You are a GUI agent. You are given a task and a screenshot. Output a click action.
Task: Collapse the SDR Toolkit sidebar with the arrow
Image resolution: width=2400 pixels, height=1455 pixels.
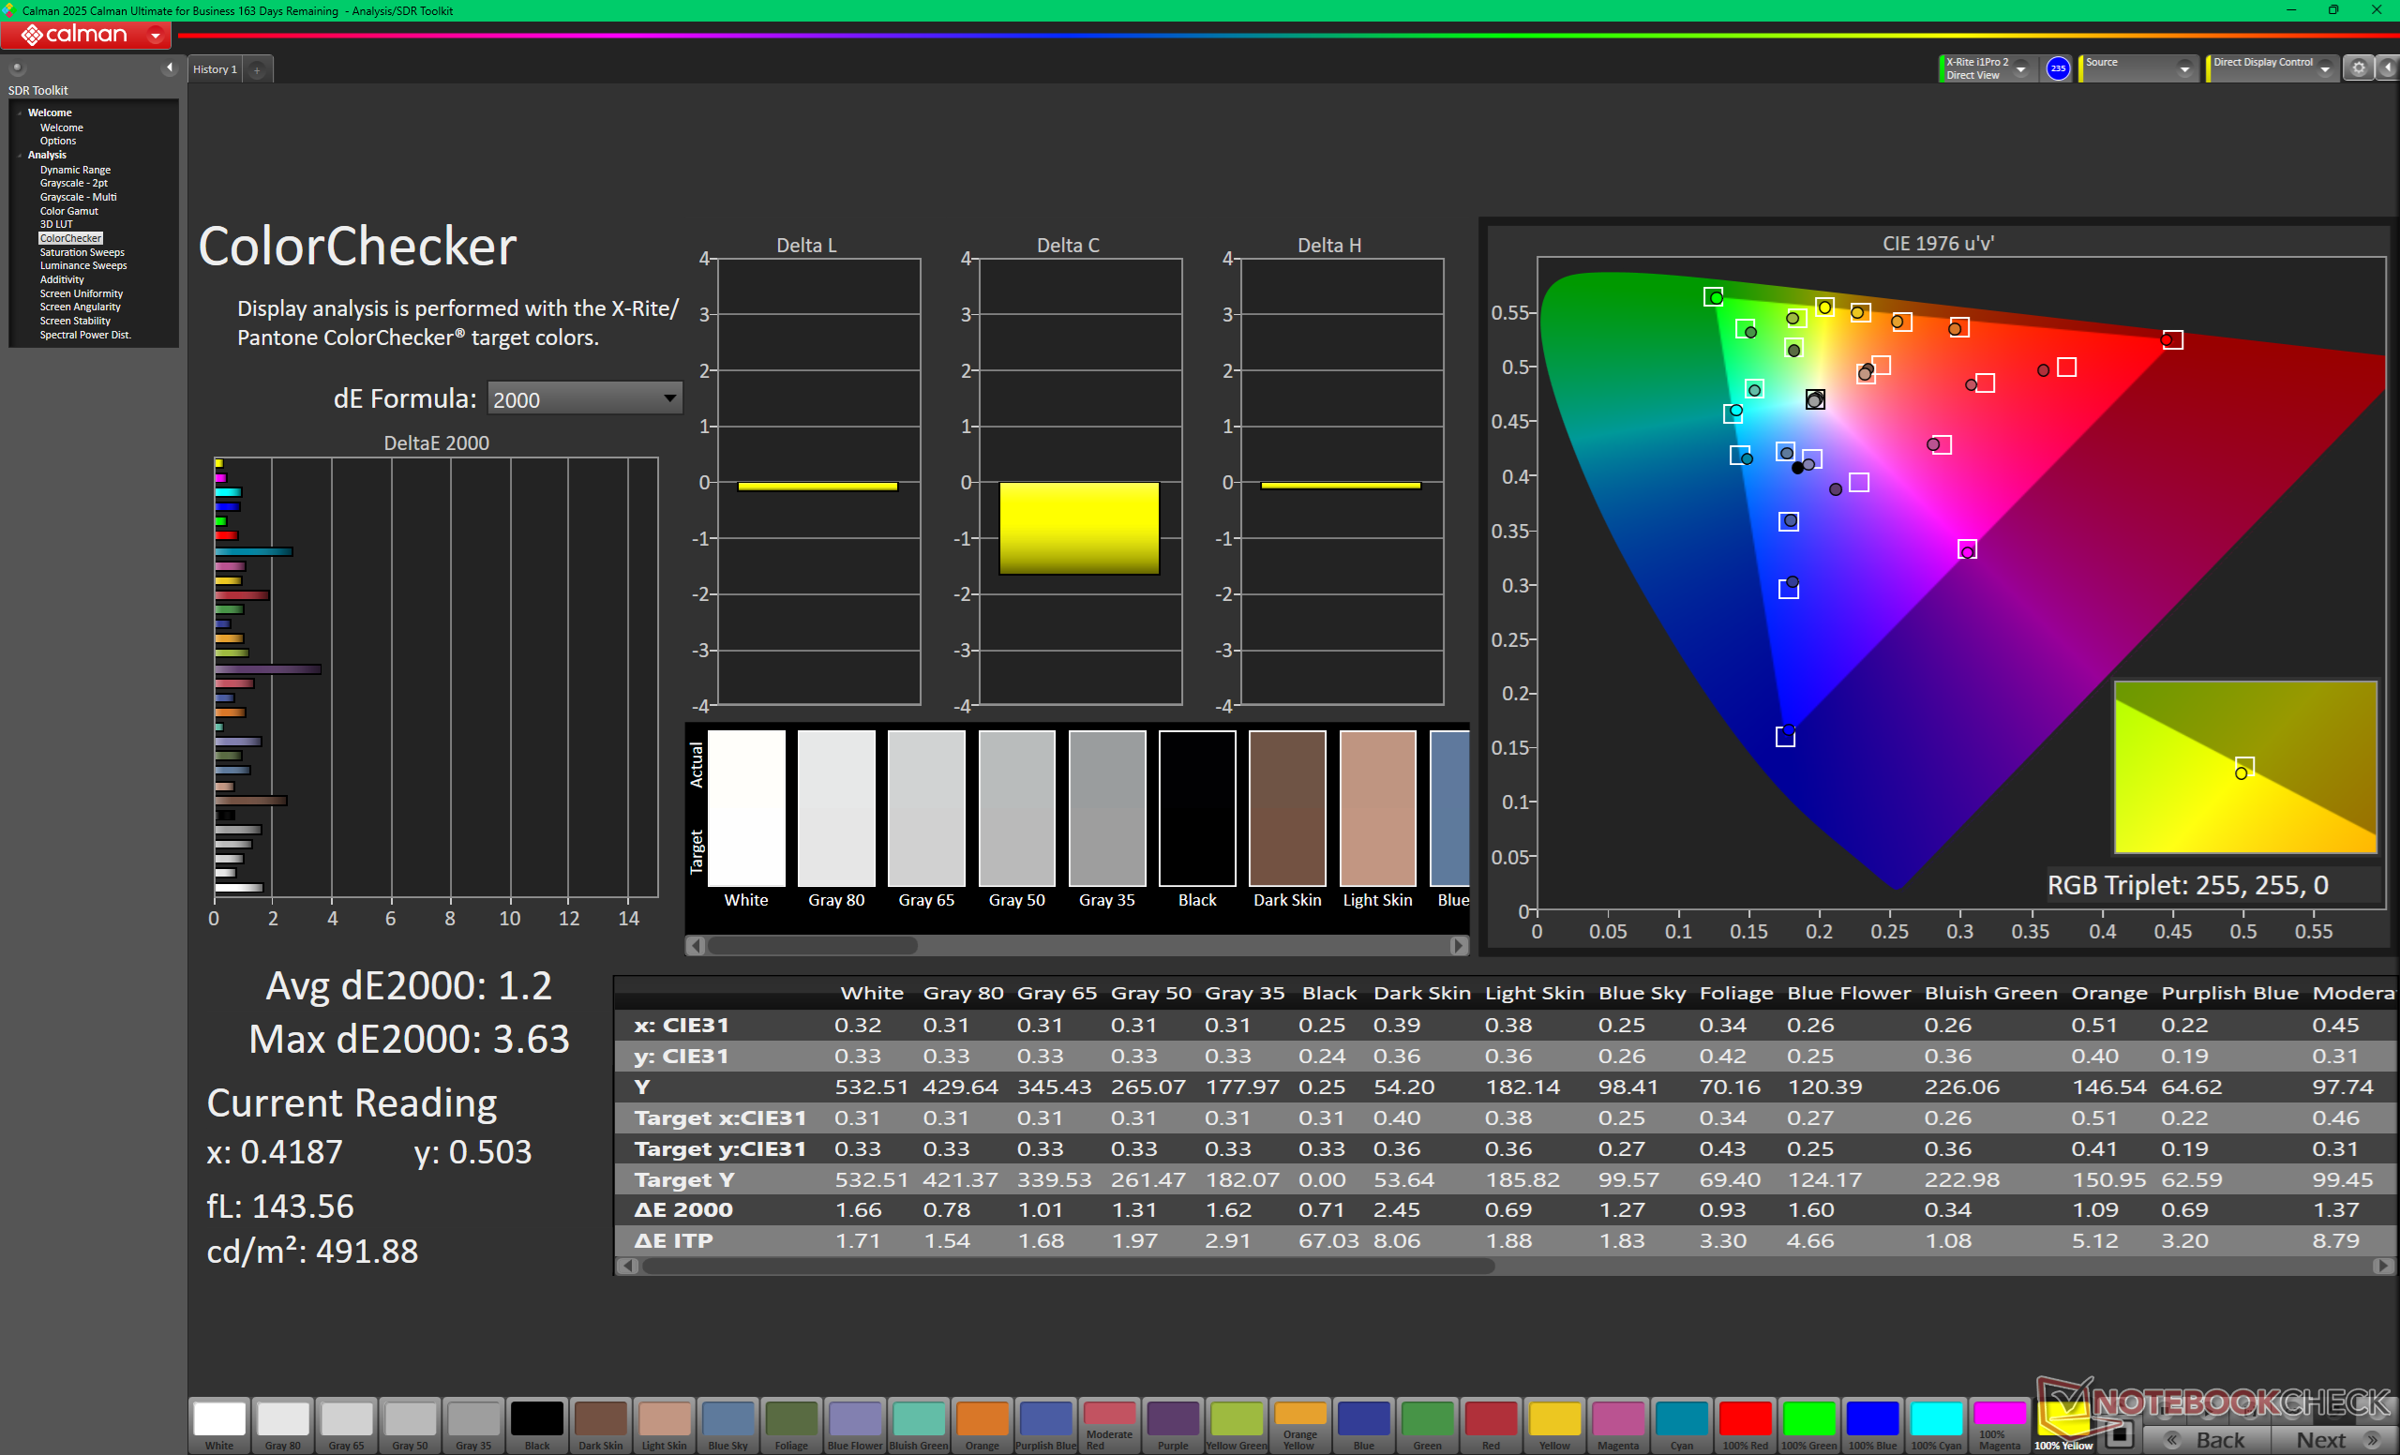[x=170, y=68]
